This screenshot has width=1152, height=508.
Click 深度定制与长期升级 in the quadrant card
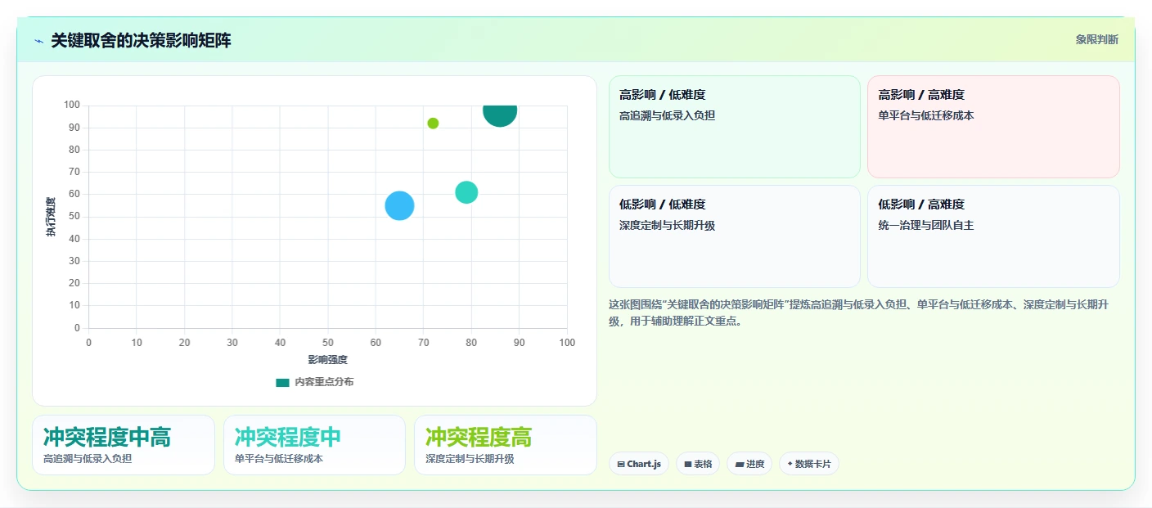coord(667,225)
